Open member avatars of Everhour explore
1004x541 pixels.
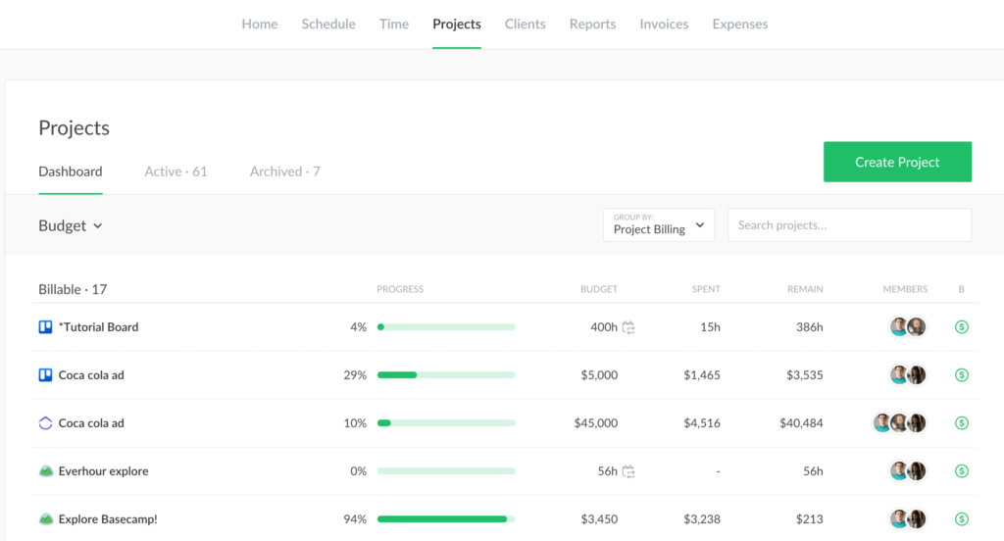click(908, 471)
